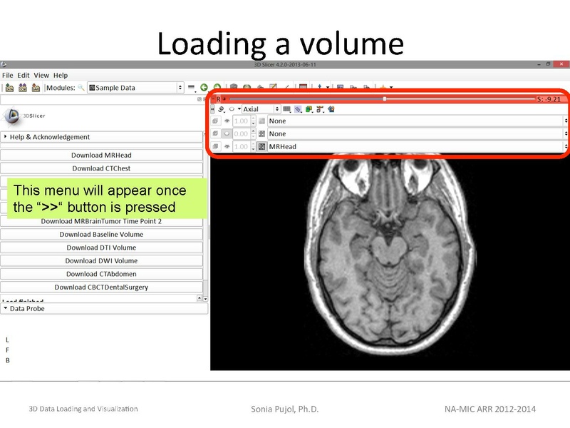The image size is (570, 428).
Task: Click the slice spacing reformat icon
Action: [298, 109]
